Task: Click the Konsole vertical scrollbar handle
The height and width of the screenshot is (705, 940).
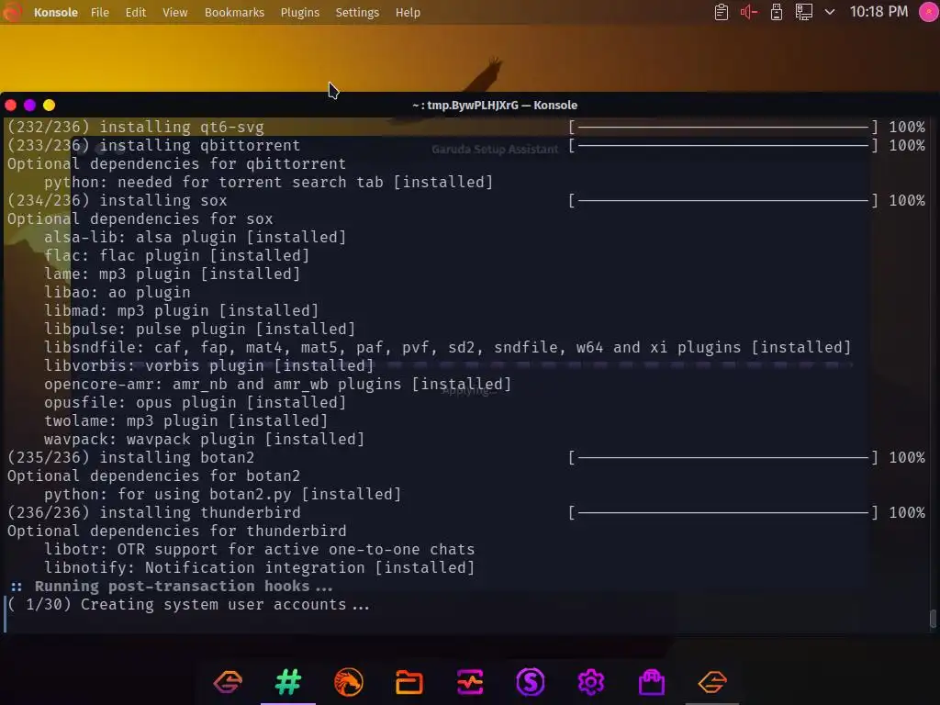Action: tap(933, 619)
